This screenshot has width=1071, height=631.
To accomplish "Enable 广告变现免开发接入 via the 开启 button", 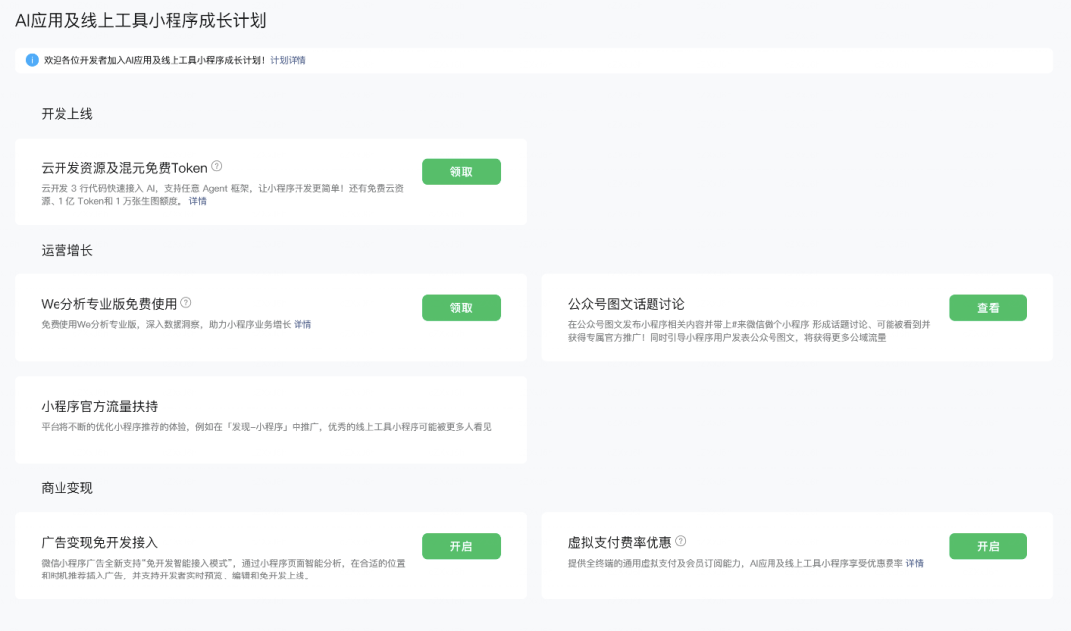I will click(461, 546).
